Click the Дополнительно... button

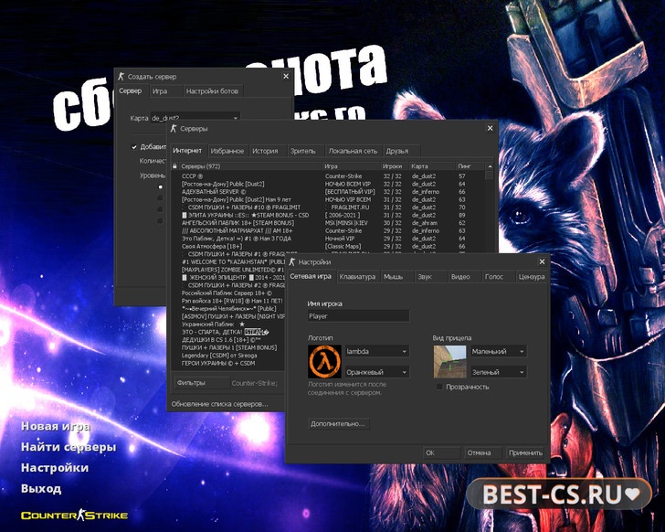tap(338, 424)
